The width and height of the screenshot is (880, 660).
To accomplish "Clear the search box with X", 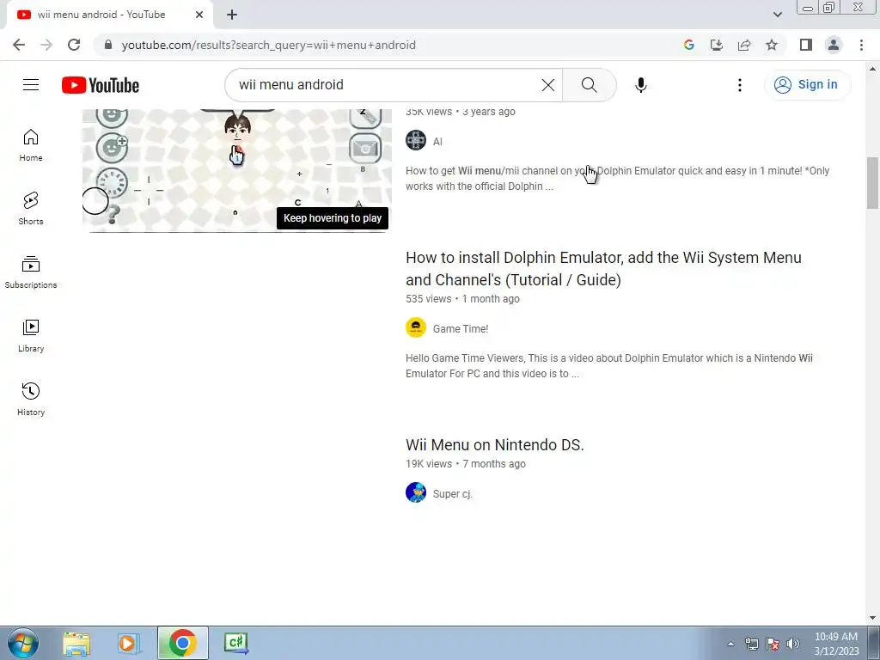I will point(547,85).
